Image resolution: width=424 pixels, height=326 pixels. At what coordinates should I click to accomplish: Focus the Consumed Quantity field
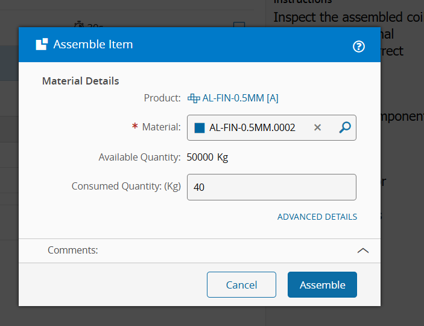[271, 187]
